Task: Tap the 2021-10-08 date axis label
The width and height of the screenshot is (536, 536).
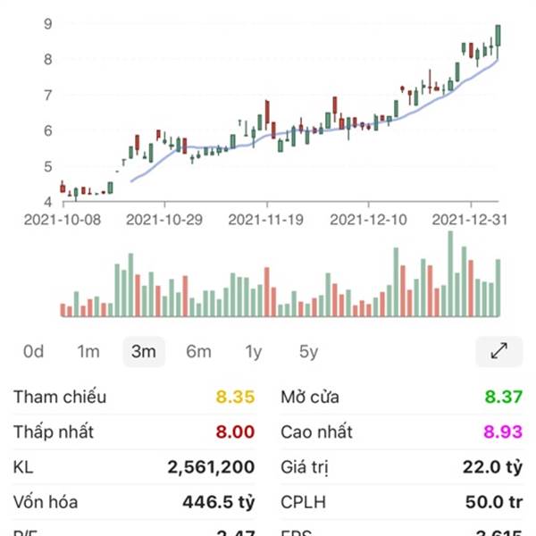Action: [63, 220]
